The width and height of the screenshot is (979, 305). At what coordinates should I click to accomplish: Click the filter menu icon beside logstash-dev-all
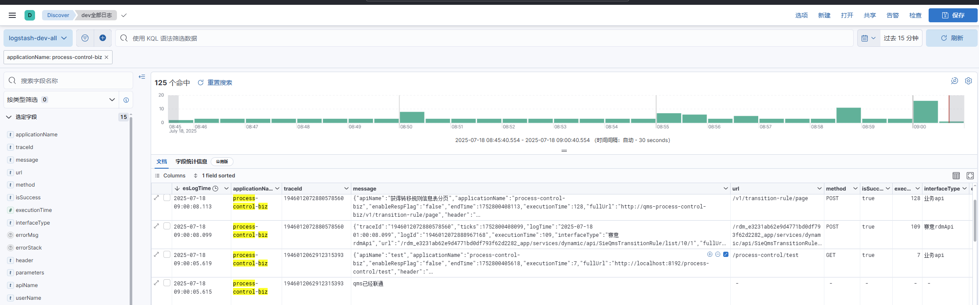[85, 38]
